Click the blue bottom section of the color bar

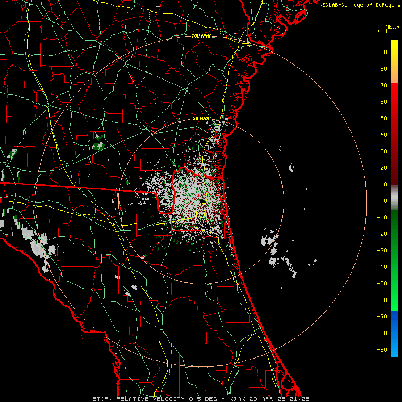click(394, 334)
